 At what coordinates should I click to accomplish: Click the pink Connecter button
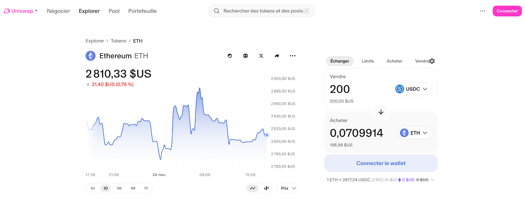[507, 11]
